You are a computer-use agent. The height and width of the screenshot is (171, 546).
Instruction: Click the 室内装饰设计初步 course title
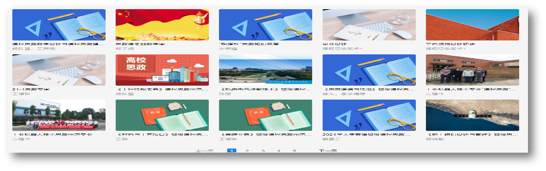450,44
